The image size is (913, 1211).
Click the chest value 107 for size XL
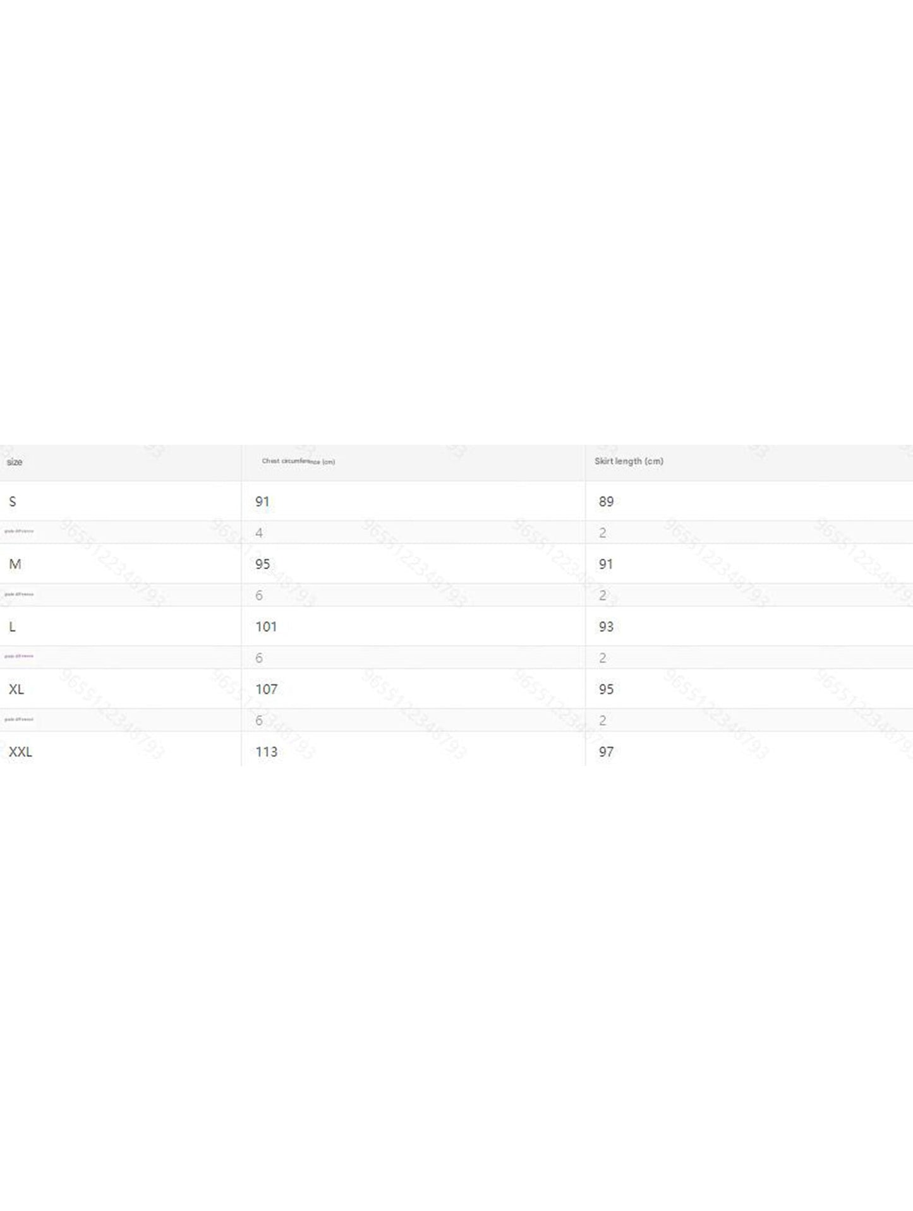[267, 689]
